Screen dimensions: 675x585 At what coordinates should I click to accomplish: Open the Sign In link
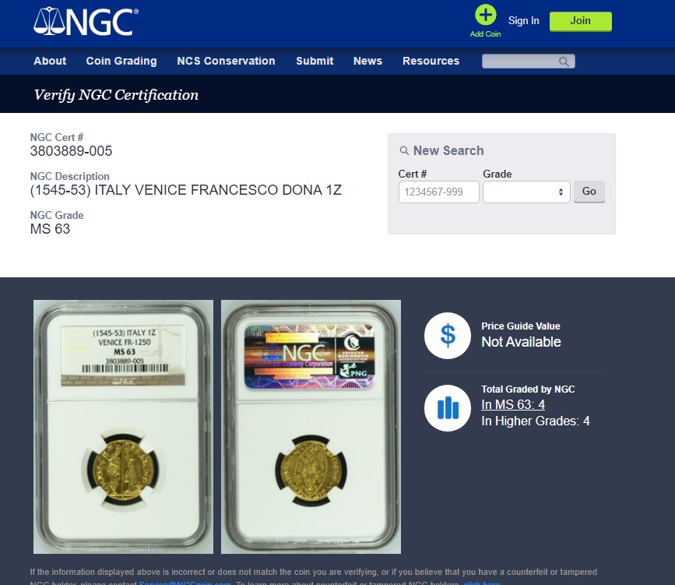click(x=523, y=21)
